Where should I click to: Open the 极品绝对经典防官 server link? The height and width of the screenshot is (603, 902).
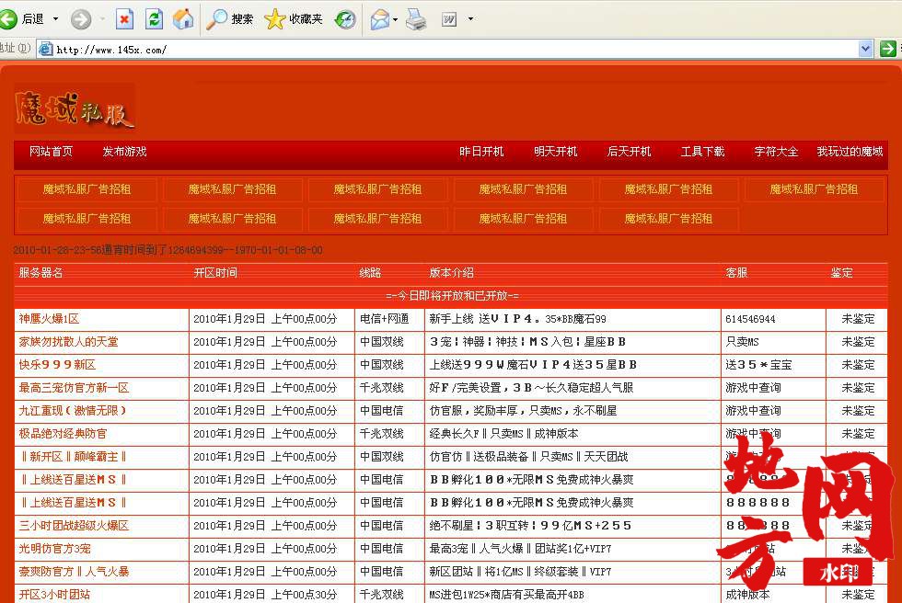[x=63, y=434]
